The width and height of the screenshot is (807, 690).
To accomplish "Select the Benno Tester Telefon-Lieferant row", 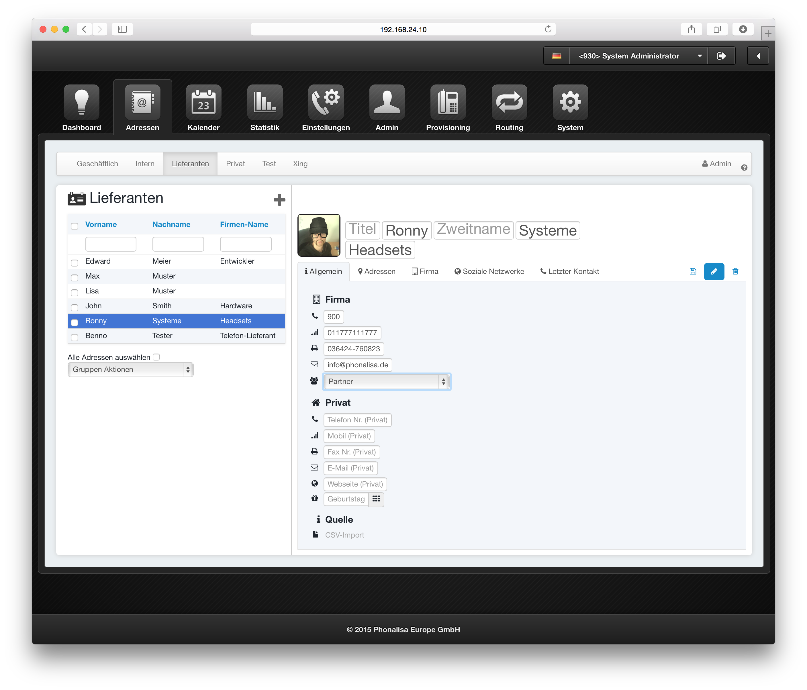I will click(x=177, y=336).
